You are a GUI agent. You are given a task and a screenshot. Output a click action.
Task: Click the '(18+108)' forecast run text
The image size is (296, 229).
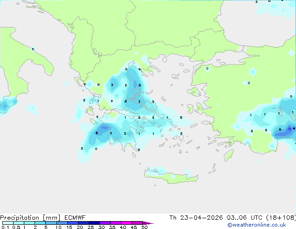tap(281, 218)
